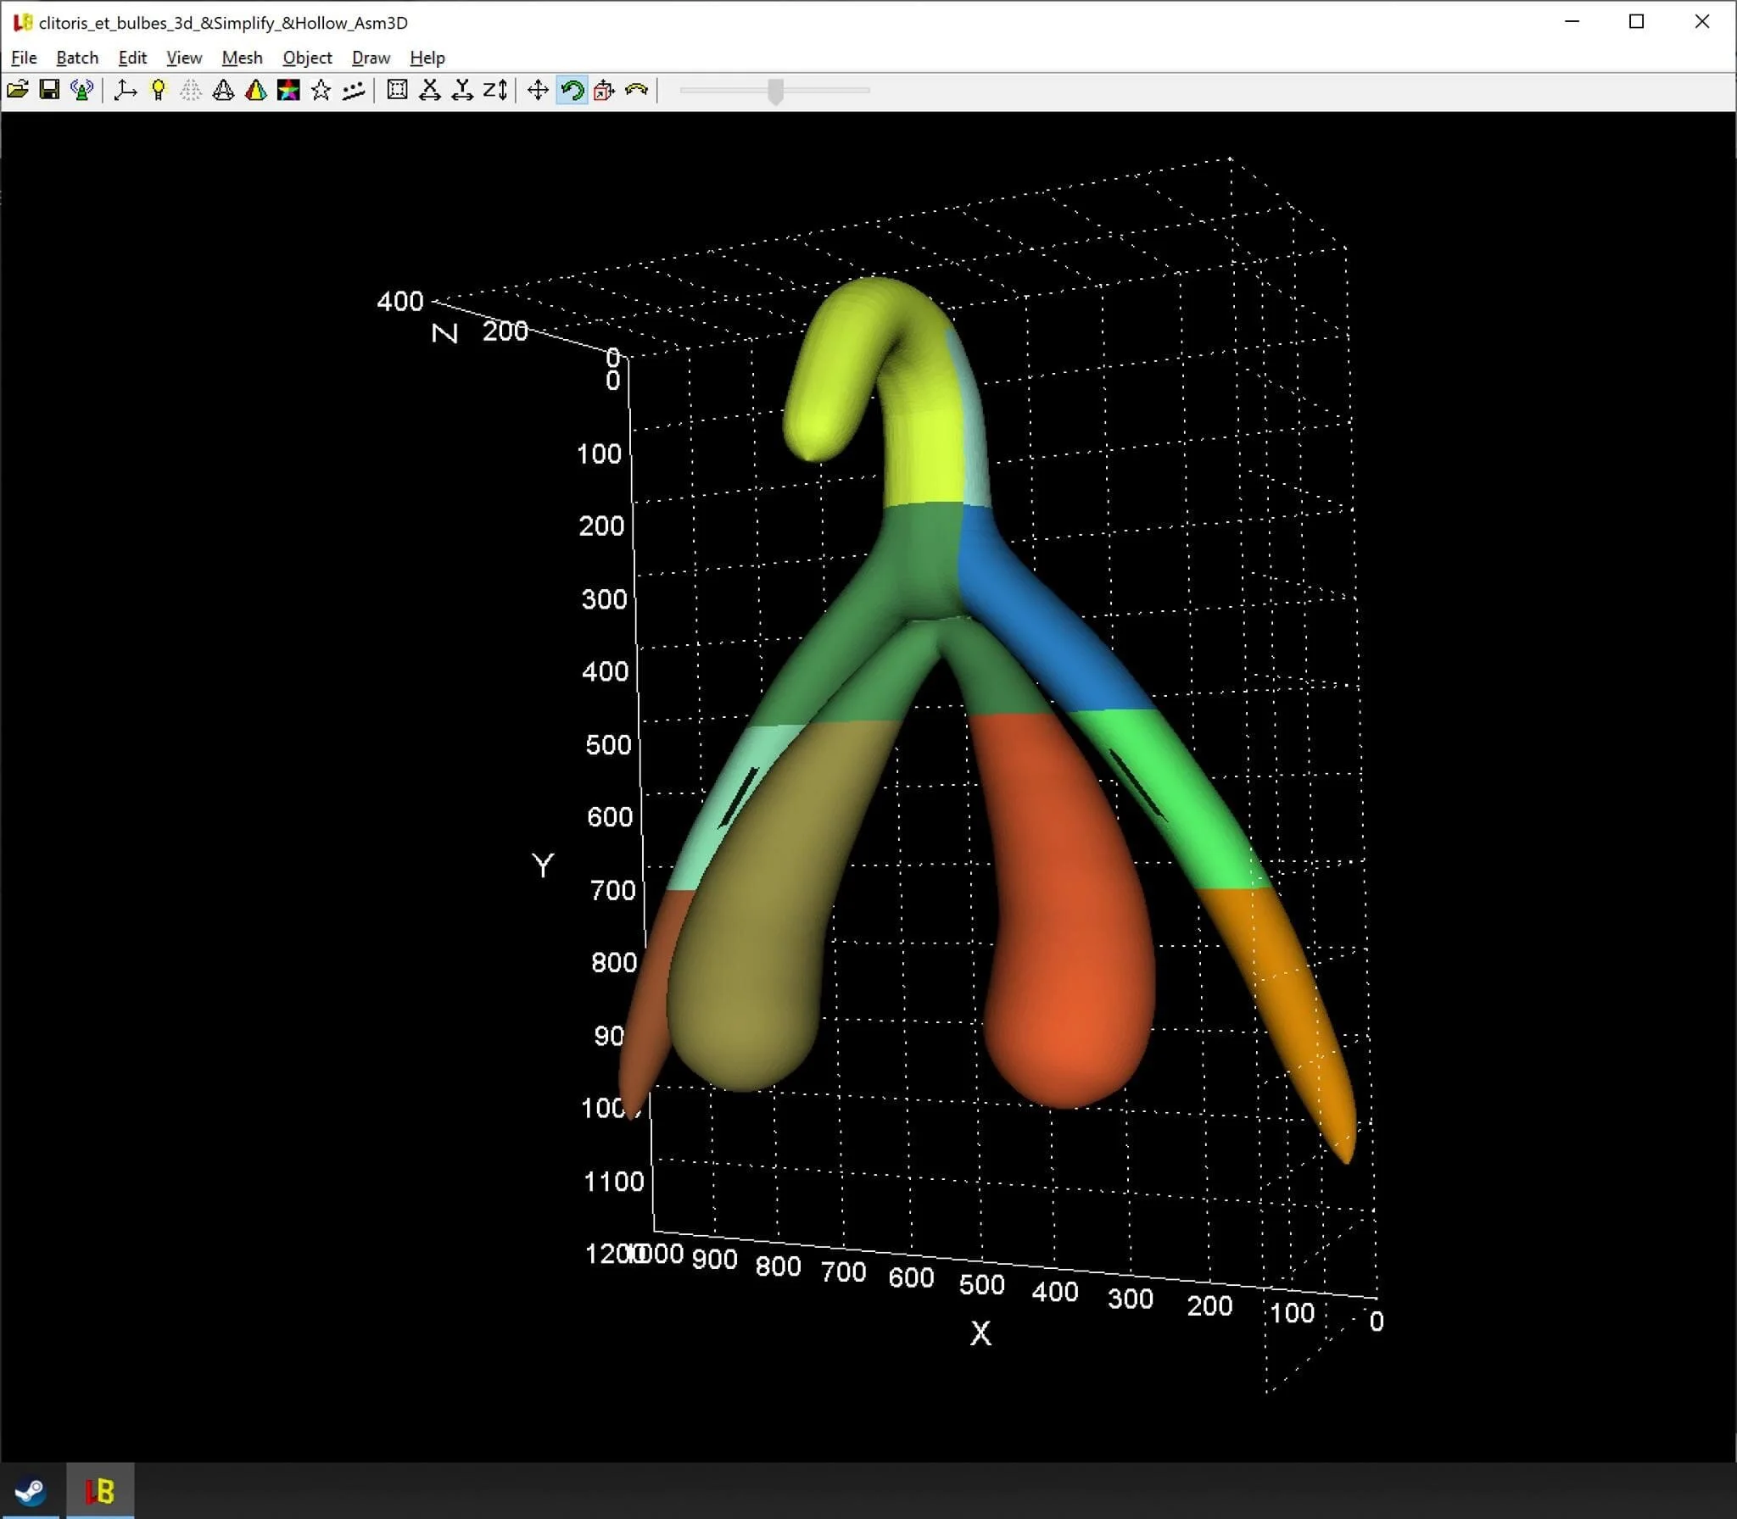The height and width of the screenshot is (1519, 1737).
Task: Select the wireframe pyramid render mode
Action: [x=223, y=90]
